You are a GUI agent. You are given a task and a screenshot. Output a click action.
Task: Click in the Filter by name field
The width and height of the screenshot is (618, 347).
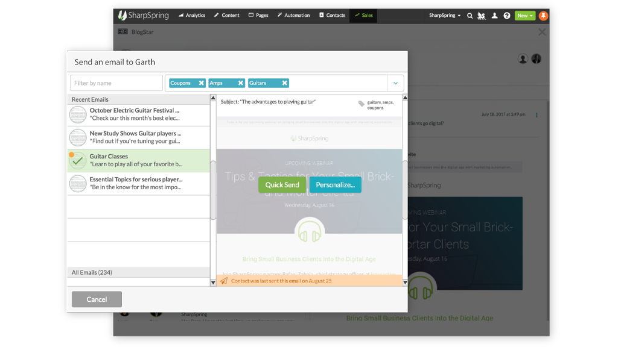[116, 83]
